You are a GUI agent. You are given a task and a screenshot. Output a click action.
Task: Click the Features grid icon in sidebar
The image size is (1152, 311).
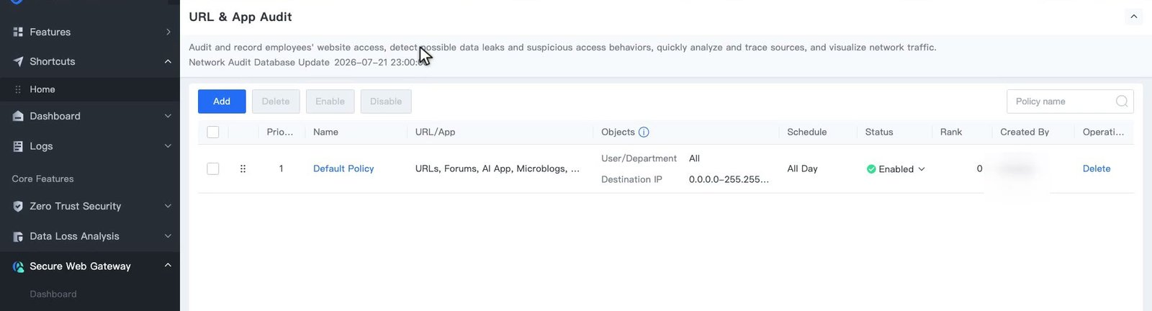[x=18, y=32]
